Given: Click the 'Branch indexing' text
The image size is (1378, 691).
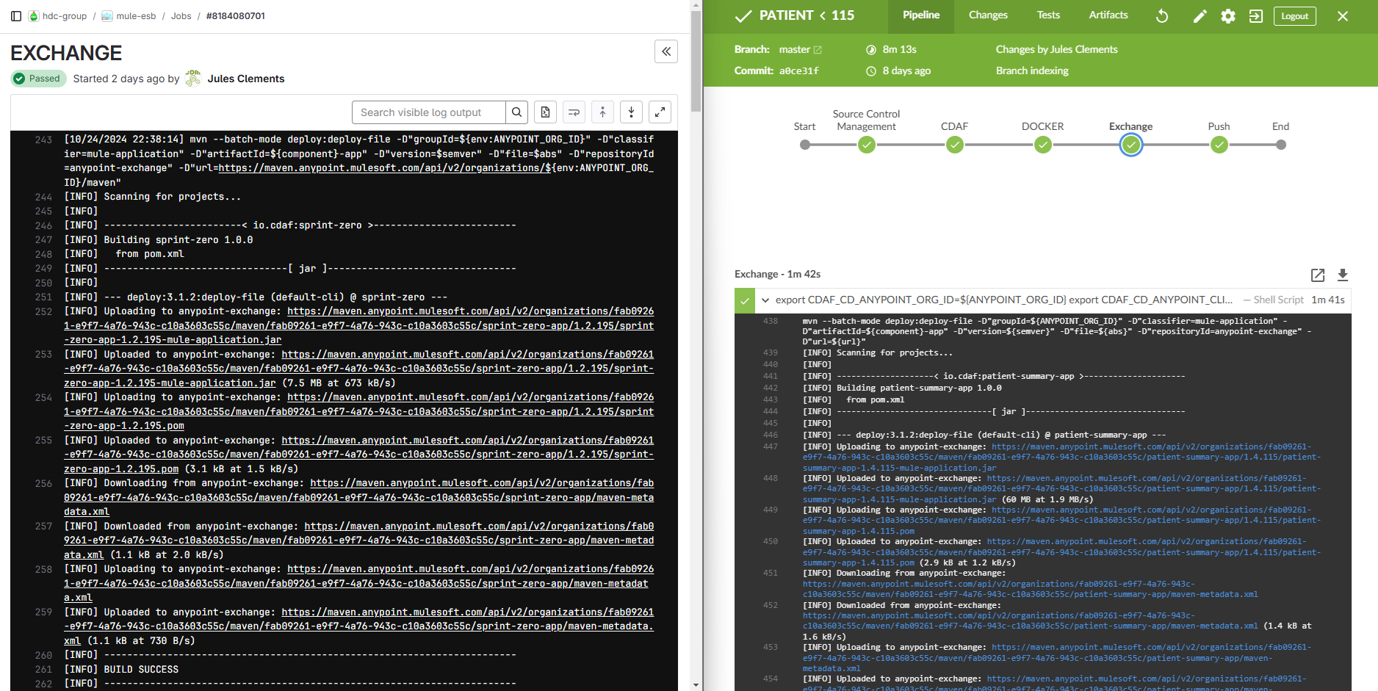Looking at the screenshot, I should [1032, 70].
